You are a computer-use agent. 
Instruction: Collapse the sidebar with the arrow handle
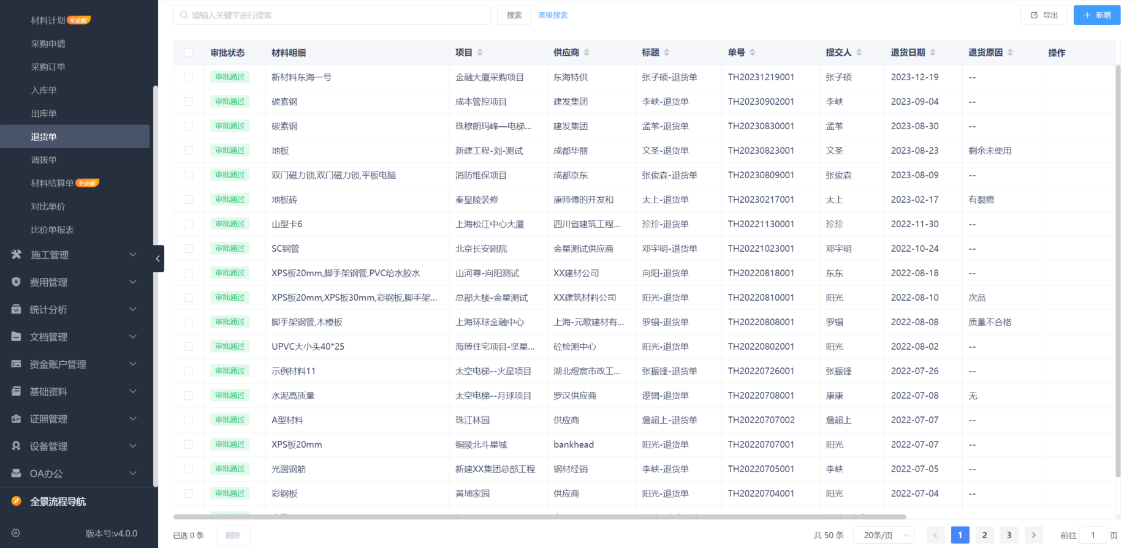pyautogui.click(x=158, y=258)
